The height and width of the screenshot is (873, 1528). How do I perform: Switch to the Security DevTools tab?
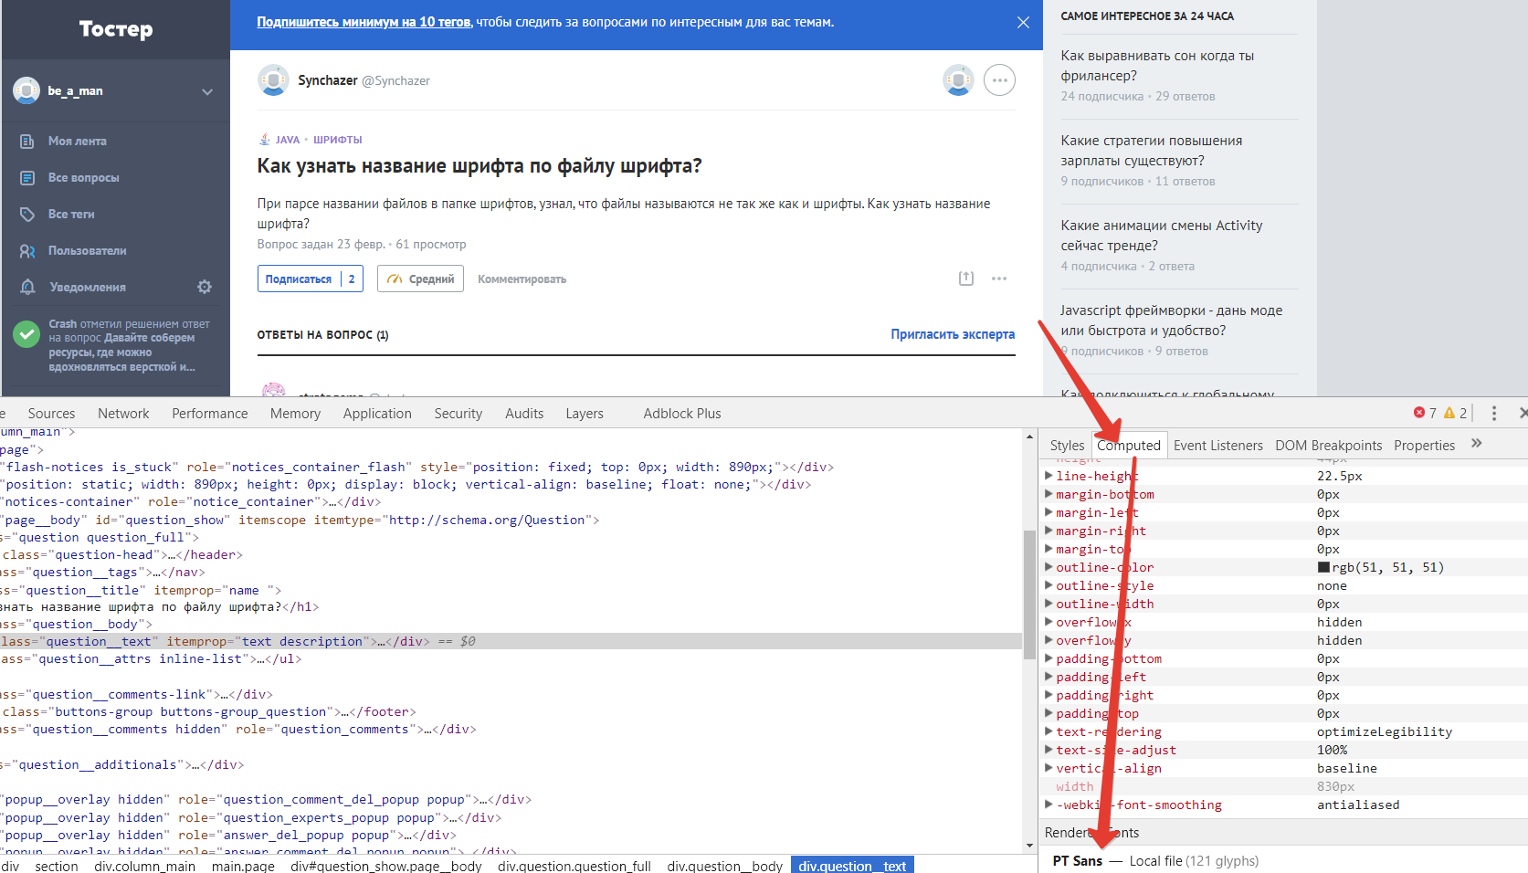point(458,414)
